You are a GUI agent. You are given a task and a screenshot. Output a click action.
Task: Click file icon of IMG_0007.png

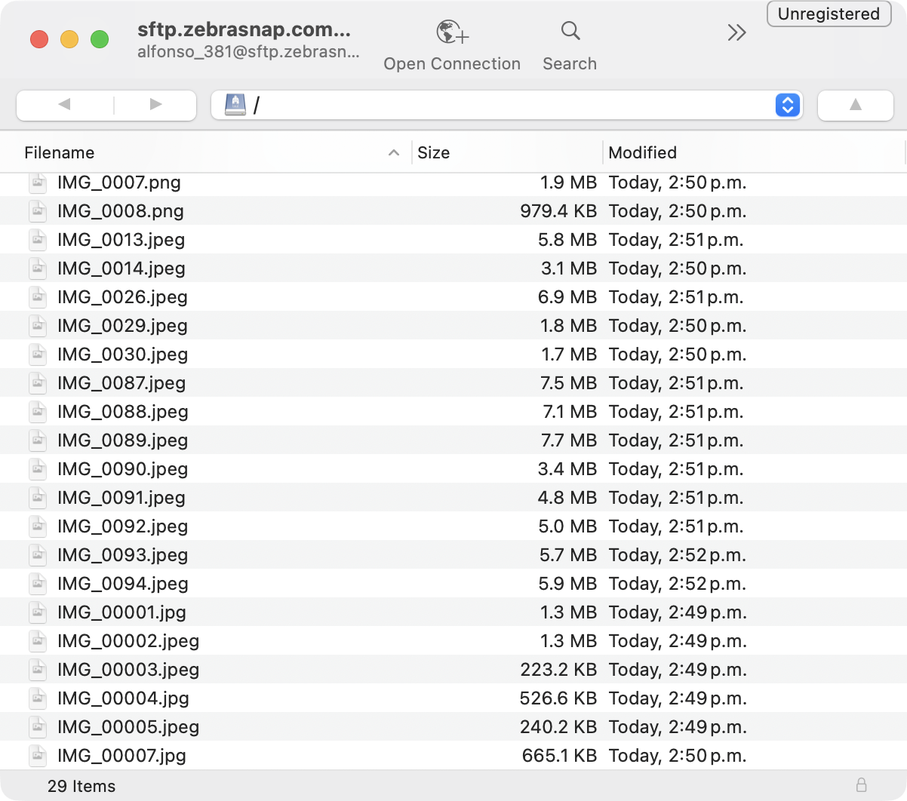point(38,183)
